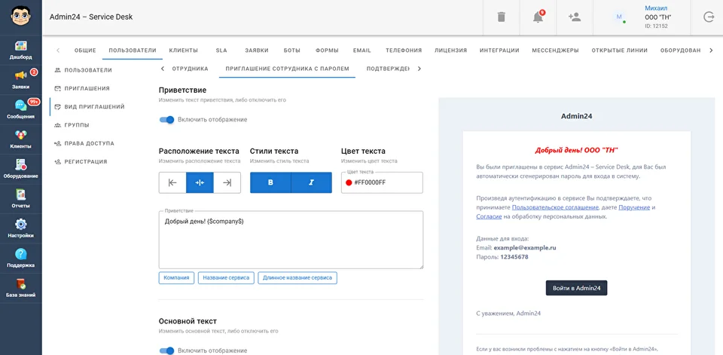Select Группы in the users submenu
The width and height of the screenshot is (723, 355).
coord(77,125)
